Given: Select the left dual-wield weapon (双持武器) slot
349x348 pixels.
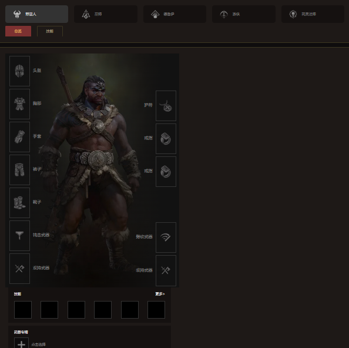Looking at the screenshot, I should pos(19,269).
